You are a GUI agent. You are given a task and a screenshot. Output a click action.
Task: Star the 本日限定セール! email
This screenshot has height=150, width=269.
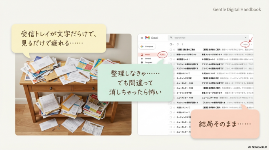[x=174, y=60]
